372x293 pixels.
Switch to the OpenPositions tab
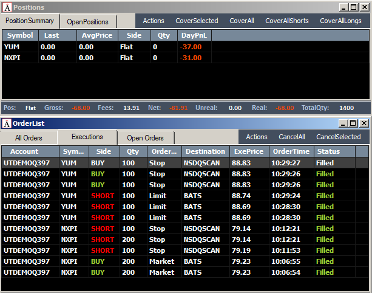pos(87,22)
